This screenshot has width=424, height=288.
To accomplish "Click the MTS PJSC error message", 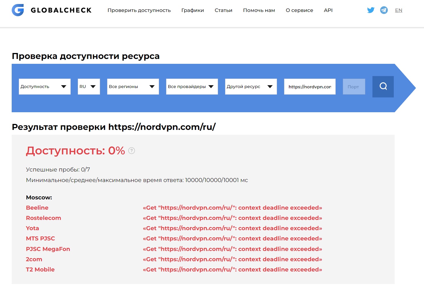I will point(233,238).
